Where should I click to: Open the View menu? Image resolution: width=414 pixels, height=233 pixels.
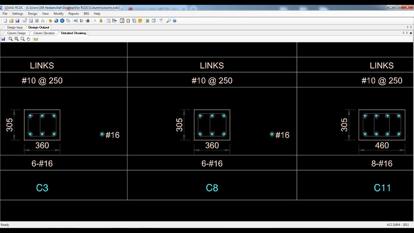tap(46, 14)
